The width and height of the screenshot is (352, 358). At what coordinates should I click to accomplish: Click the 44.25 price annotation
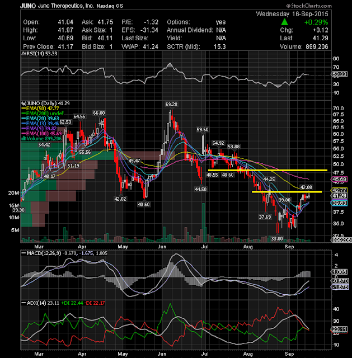coord(269,180)
